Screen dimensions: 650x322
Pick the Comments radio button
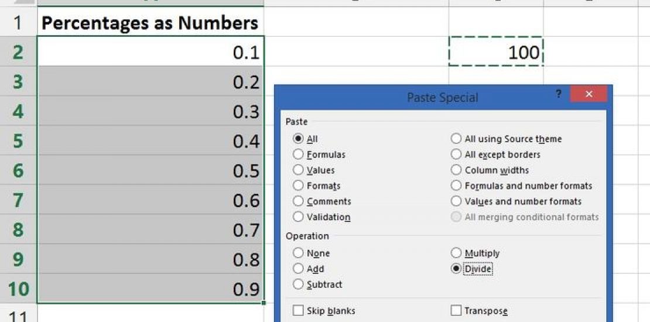coord(299,201)
